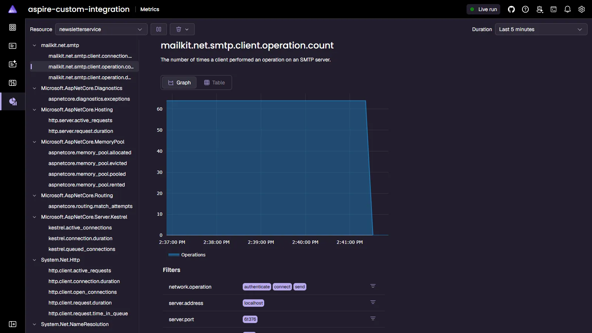The height and width of the screenshot is (333, 592).
Task: Open the Structured logs sidebar icon
Action: coord(13,64)
